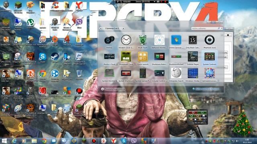The height and width of the screenshot is (144, 257).
Task: Go to next gadget gallery page
Action: (123, 28)
